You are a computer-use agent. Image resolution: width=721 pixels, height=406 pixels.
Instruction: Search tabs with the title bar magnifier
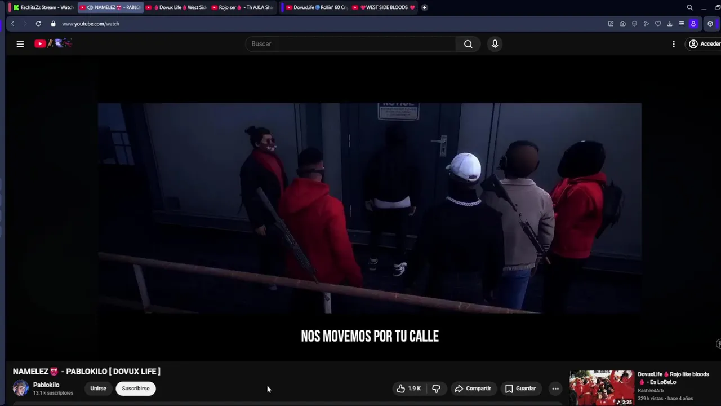[689, 7]
